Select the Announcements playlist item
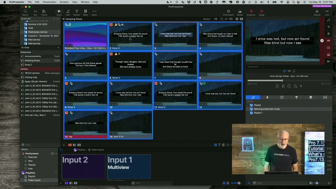The width and height of the screenshot is (336, 189). tap(33, 56)
